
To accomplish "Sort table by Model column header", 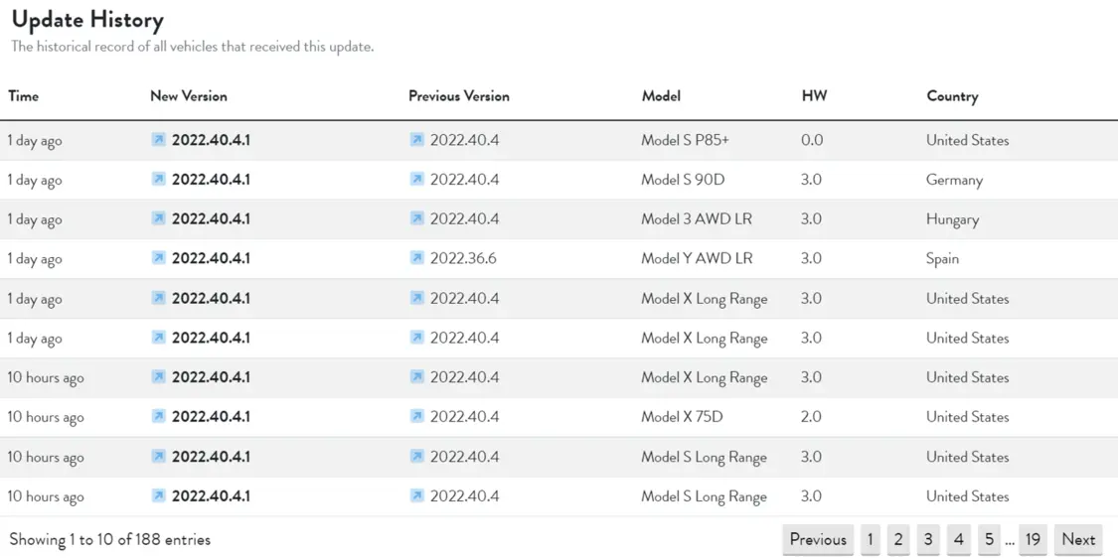I will point(661,96).
